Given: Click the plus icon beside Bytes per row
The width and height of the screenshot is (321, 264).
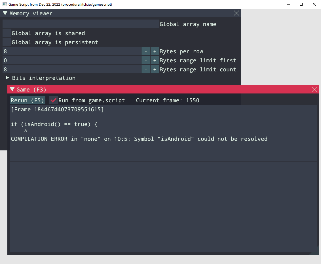Looking at the screenshot, I should (154, 51).
